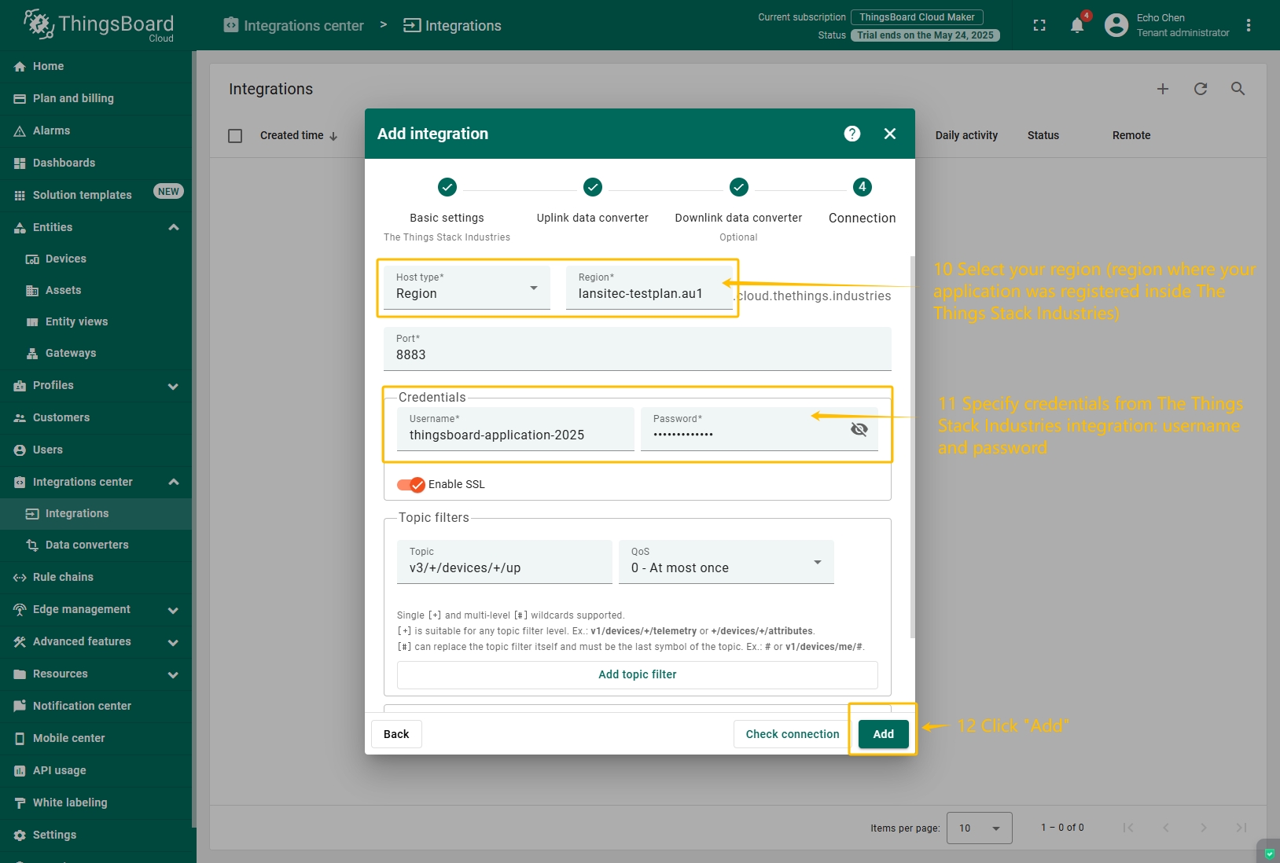The width and height of the screenshot is (1280, 863).
Task: Click the user account avatar icon
Action: click(1116, 25)
